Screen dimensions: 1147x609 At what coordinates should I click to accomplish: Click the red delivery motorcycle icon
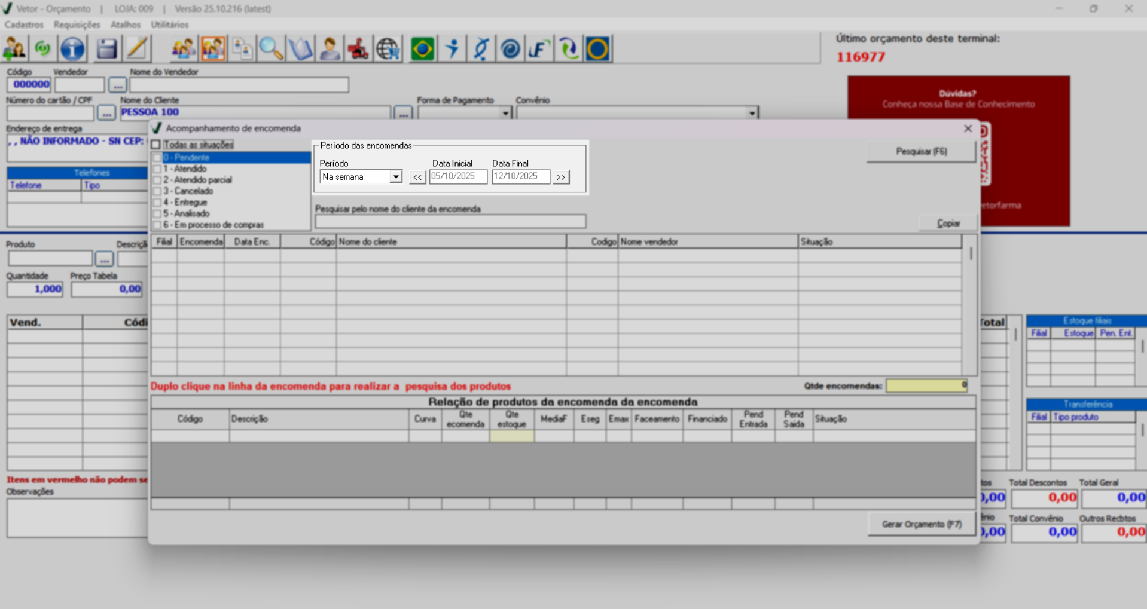[358, 49]
